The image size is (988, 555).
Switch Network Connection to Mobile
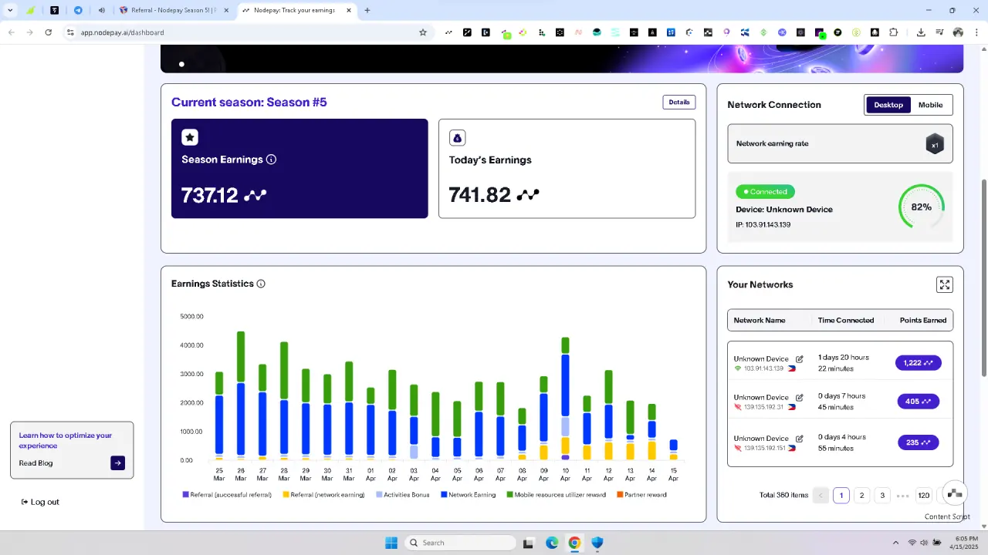click(930, 105)
